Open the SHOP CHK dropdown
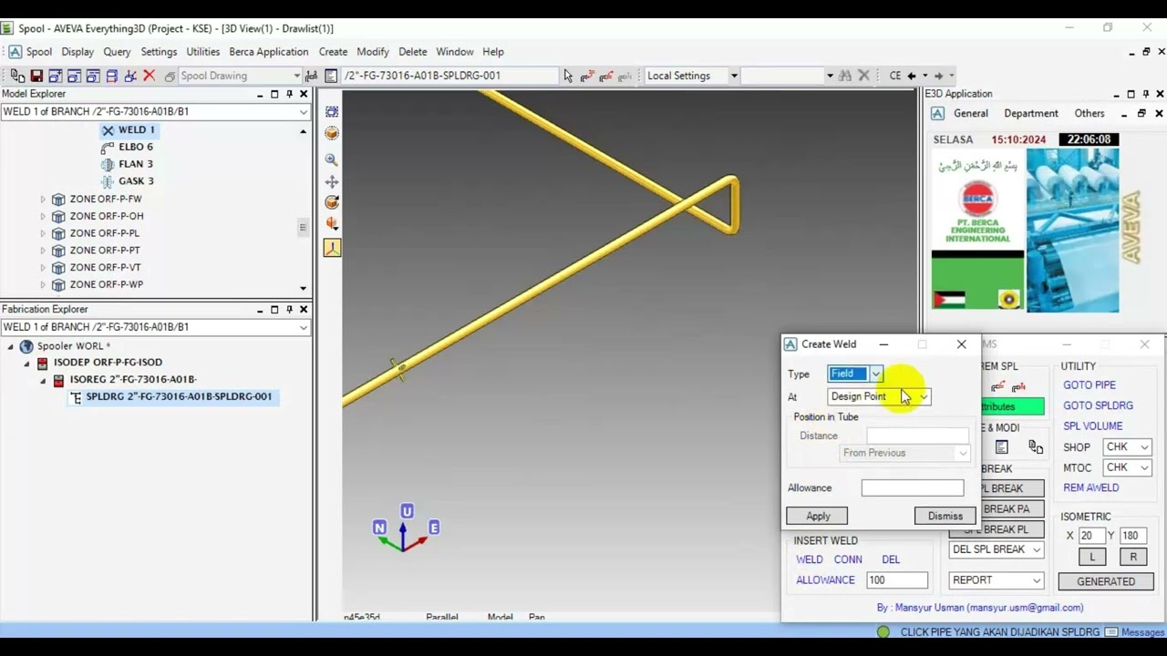1167x656 pixels. tap(1144, 447)
